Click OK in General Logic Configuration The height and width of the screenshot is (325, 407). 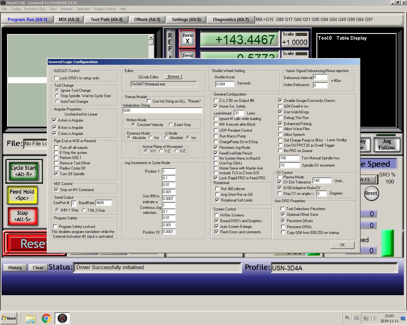[342, 245]
